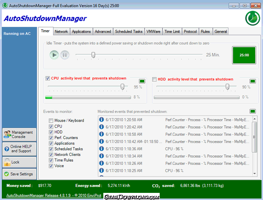Screen dimensions: 263x200
Task: Click info icon for 1:20:42 AM event
Action: [101, 126]
